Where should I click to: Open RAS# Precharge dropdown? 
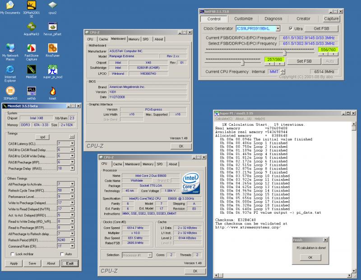point(72,162)
